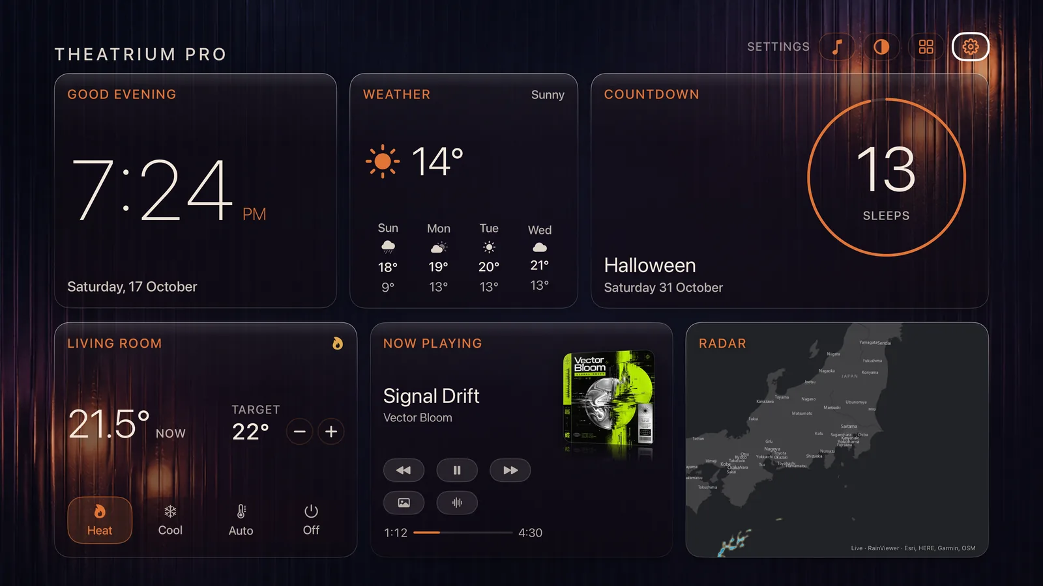Select Cool mode
Viewport: 1043px width, 586px height.
170,520
